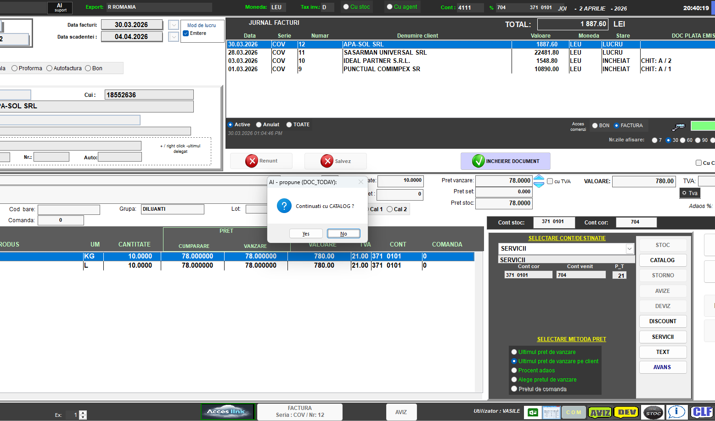The height and width of the screenshot is (421, 715).
Task: Open the AI suport button at top left
Action: coord(61,7)
